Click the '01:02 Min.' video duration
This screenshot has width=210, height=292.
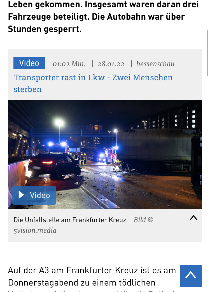click(69, 64)
